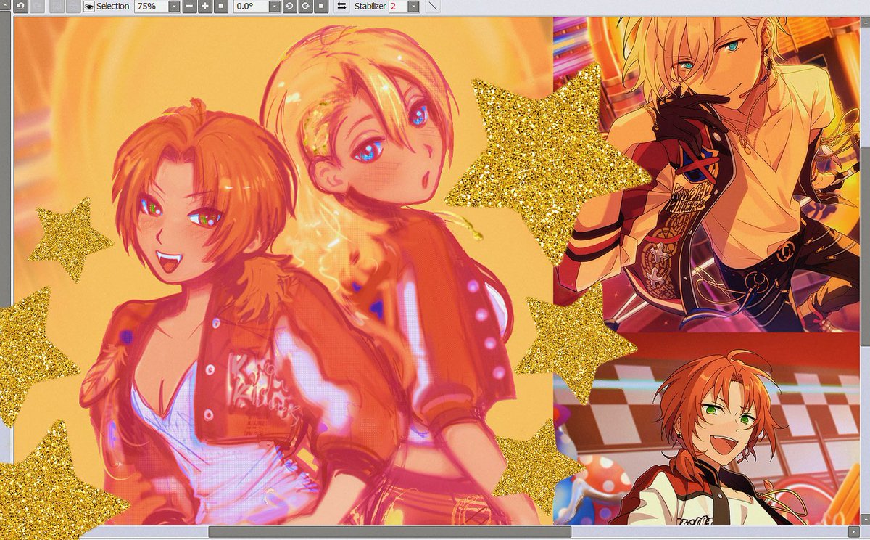Zoom out with the minus button
Viewport: 870px width, 540px height.
point(190,6)
